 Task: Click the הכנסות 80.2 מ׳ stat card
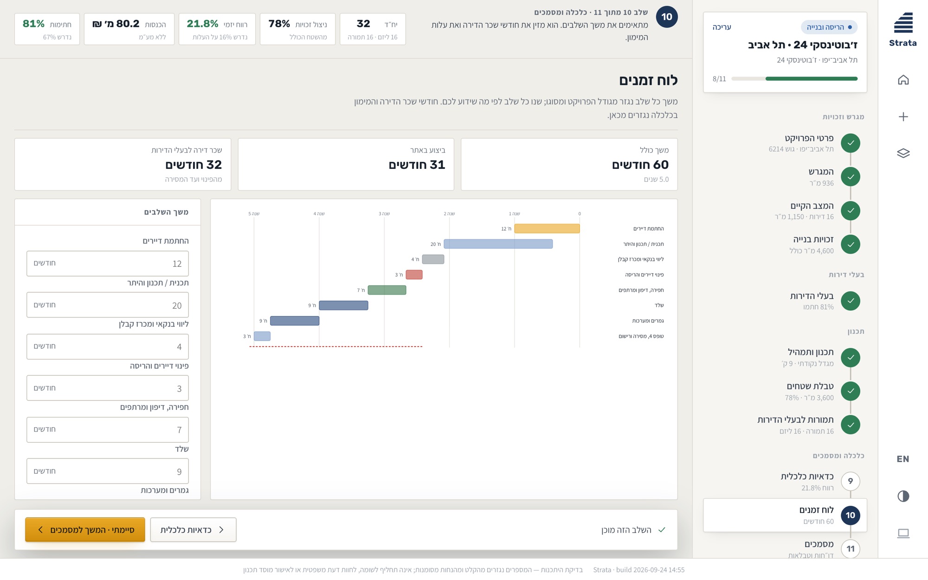(x=129, y=29)
